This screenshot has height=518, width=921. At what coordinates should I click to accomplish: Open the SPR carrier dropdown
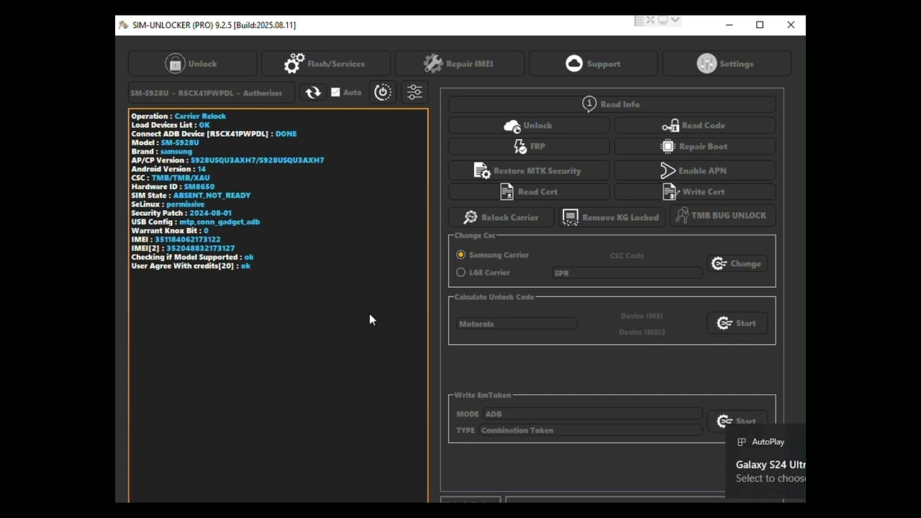coord(627,273)
